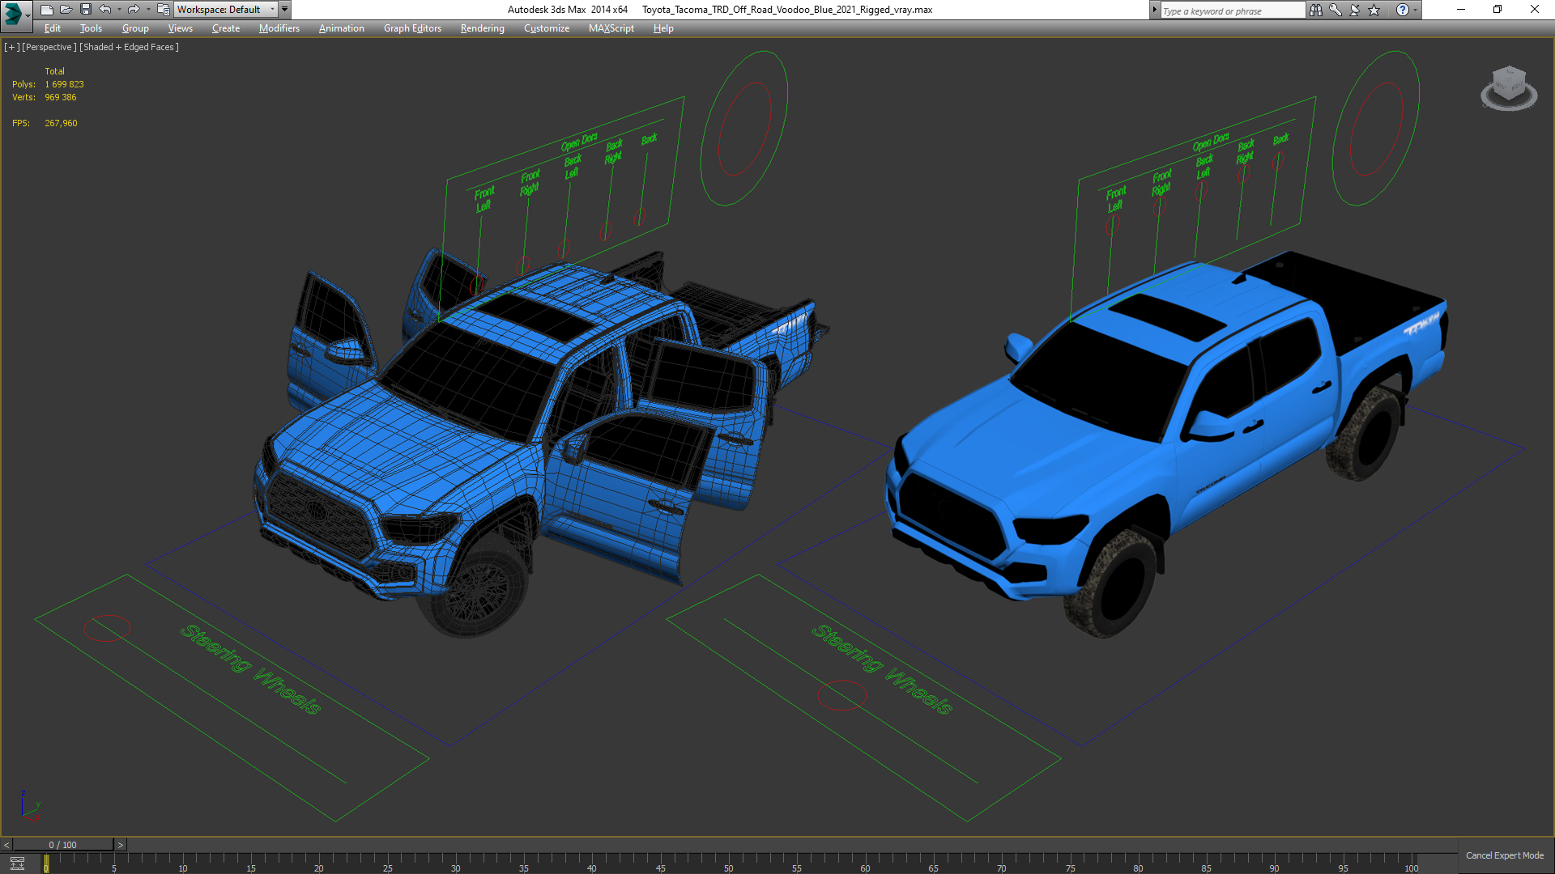Create a new scene with New icon
The image size is (1555, 874).
(x=46, y=10)
